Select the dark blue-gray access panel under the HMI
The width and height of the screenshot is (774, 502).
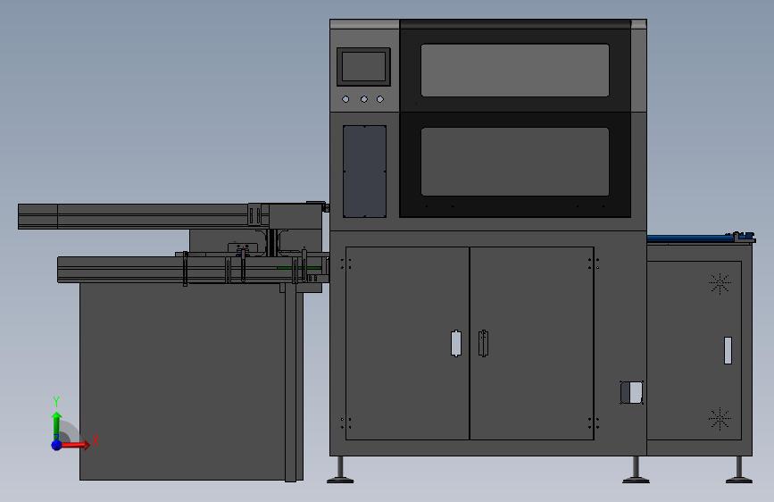[x=365, y=172]
